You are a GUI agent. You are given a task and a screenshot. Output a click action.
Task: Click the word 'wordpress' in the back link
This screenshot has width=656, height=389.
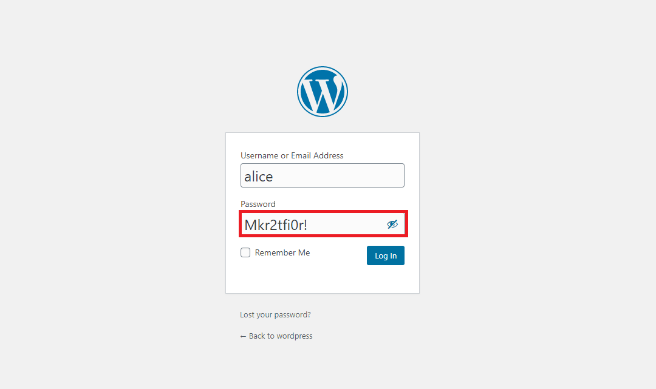click(295, 336)
